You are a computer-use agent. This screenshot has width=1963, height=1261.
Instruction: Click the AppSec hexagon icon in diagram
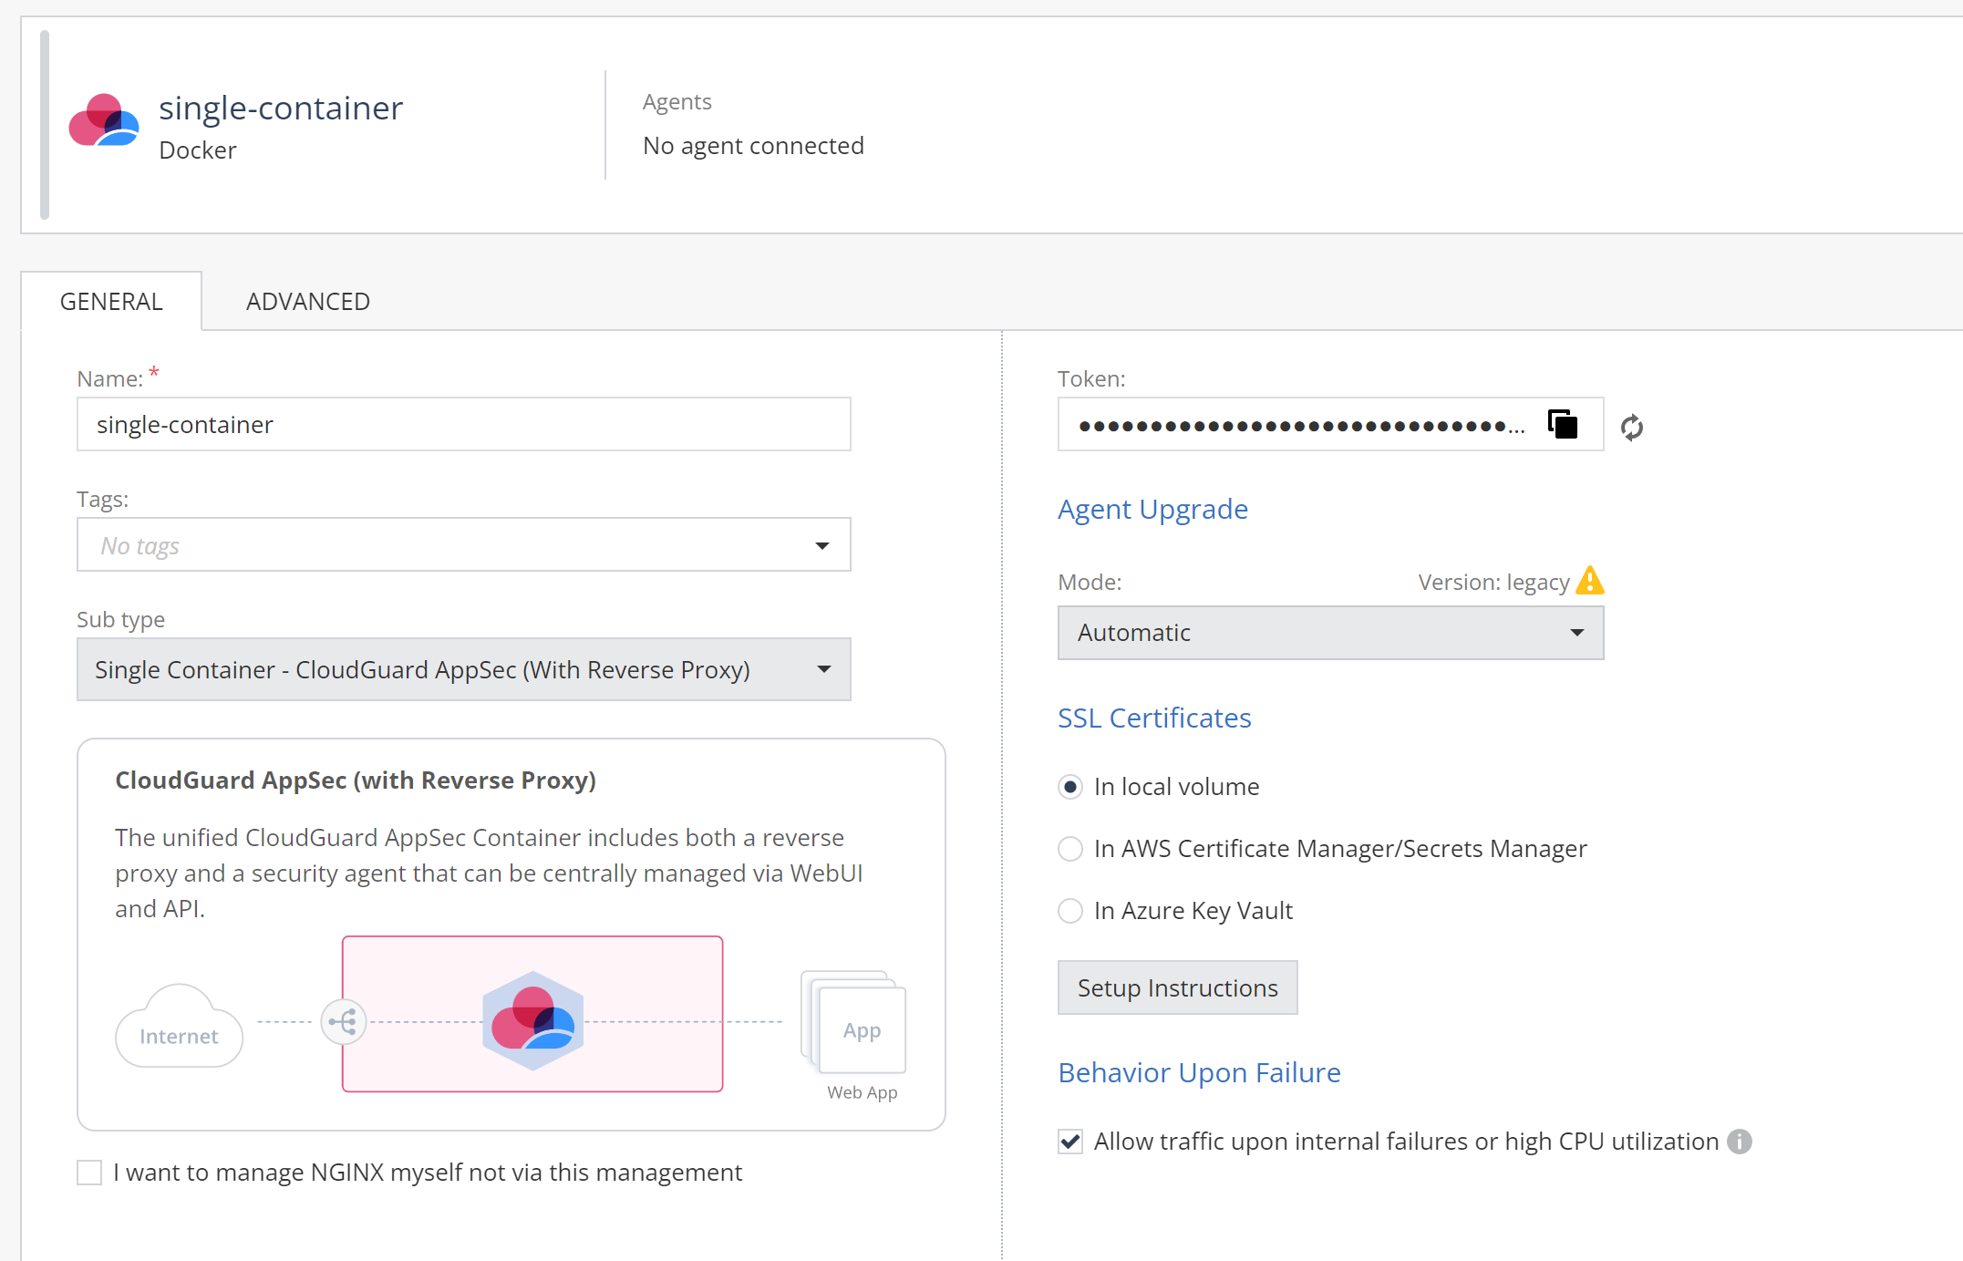pyautogui.click(x=532, y=1020)
